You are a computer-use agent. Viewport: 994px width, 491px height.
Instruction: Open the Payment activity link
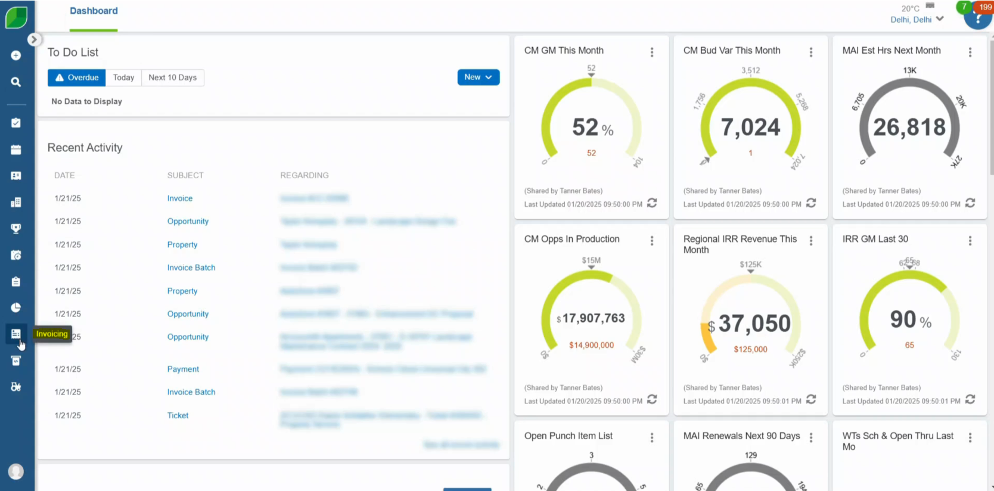tap(183, 369)
